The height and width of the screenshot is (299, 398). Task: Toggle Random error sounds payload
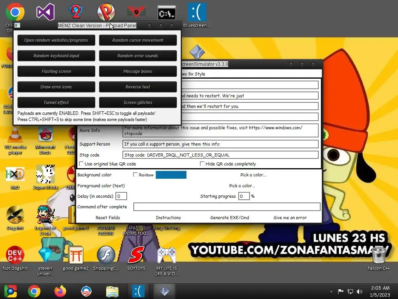coord(138,56)
